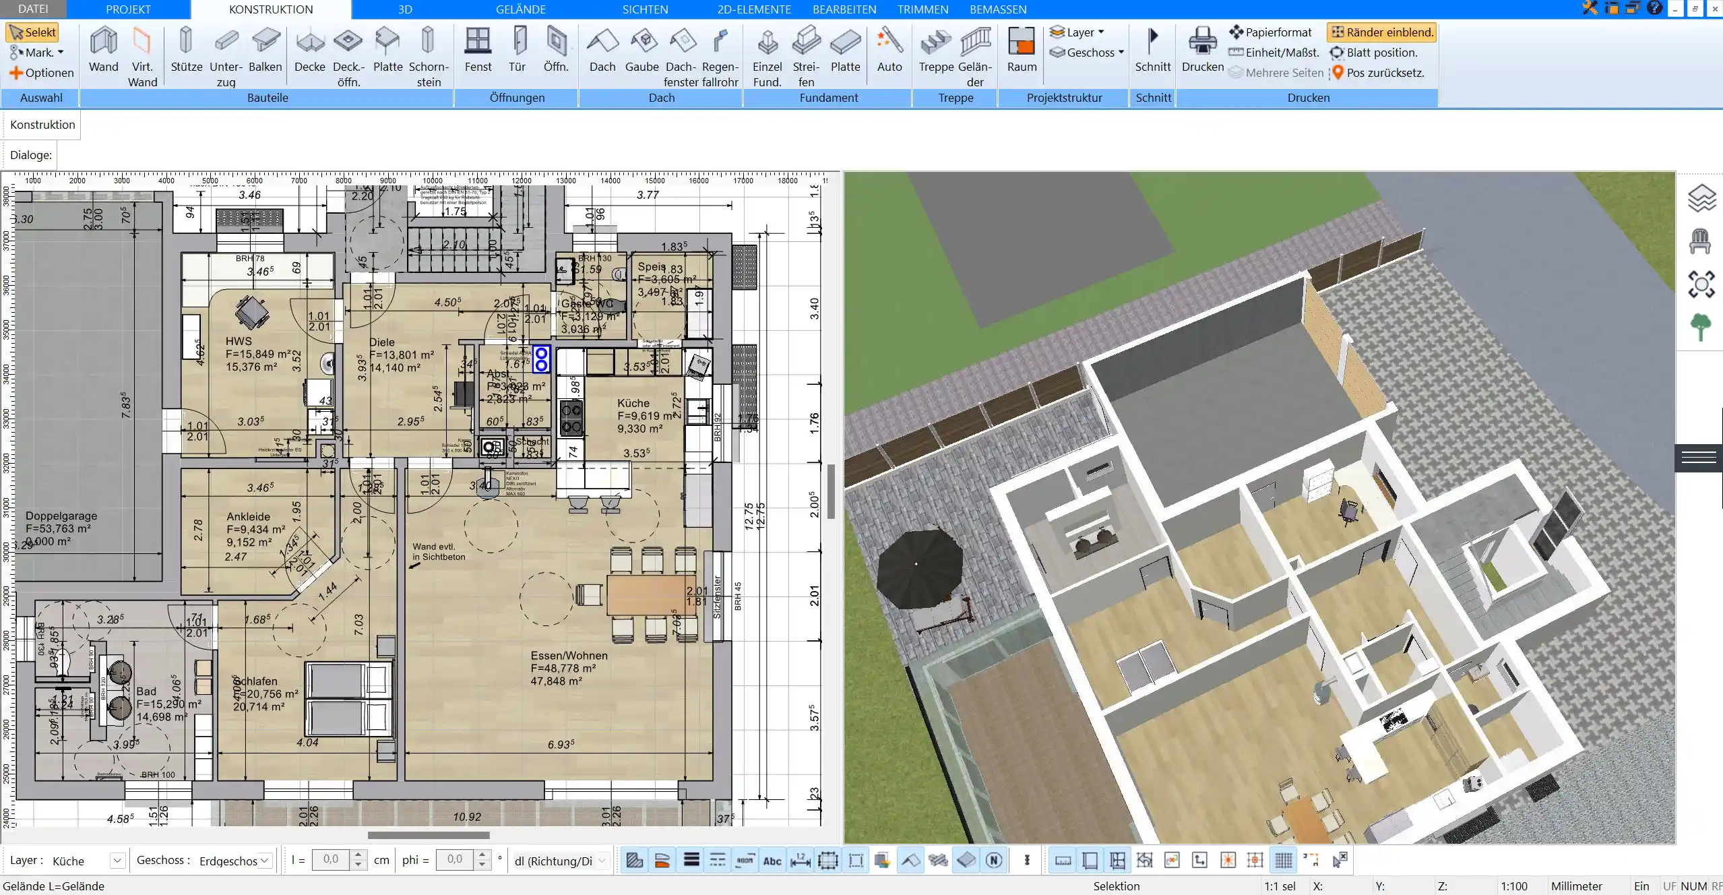Toggle Abc text display
Screen dimensions: 1723x895
(x=772, y=860)
